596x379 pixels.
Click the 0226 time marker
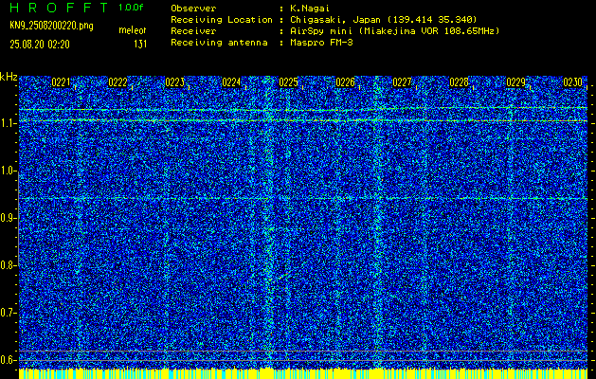(x=346, y=82)
